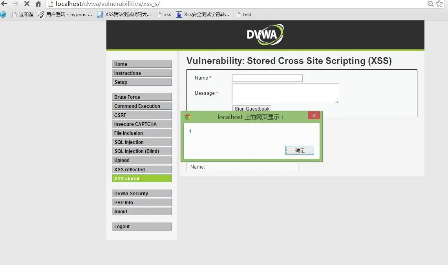Open the xss bookmark
This screenshot has height=265, width=448.
[x=164, y=15]
